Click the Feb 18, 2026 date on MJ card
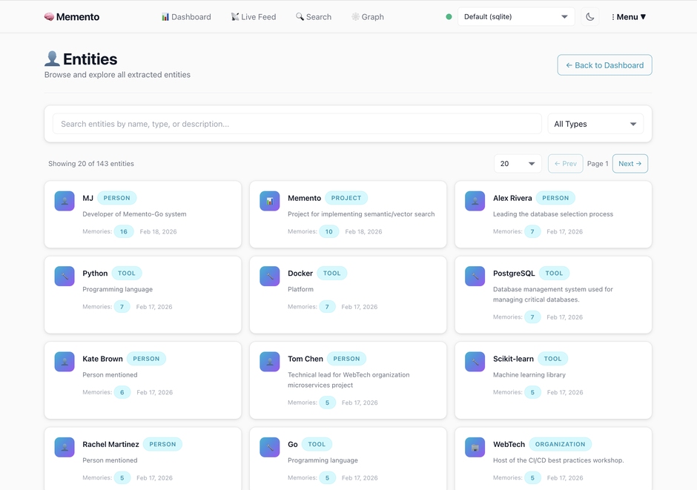 (x=158, y=231)
